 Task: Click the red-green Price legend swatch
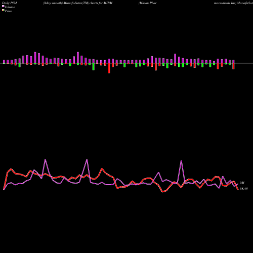point(3,10)
